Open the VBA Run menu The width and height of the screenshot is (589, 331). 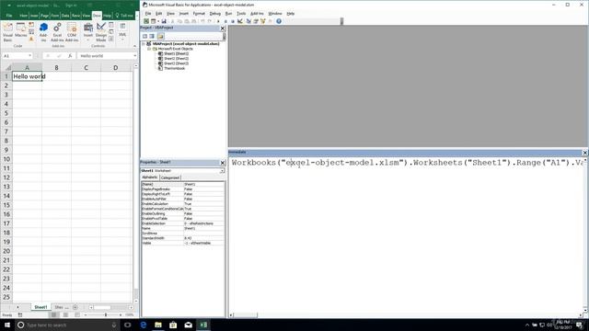point(228,14)
